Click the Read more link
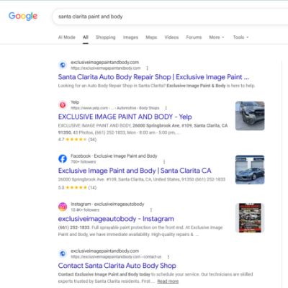The height and width of the screenshot is (288, 288). (x=168, y=282)
